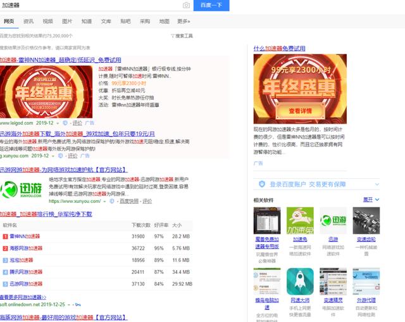Click the camera image-search icon in search box
405x322 pixels.
pos(186,5)
